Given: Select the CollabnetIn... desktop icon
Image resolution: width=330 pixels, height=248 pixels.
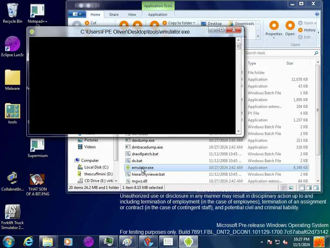Looking at the screenshot, I should click(13, 181).
